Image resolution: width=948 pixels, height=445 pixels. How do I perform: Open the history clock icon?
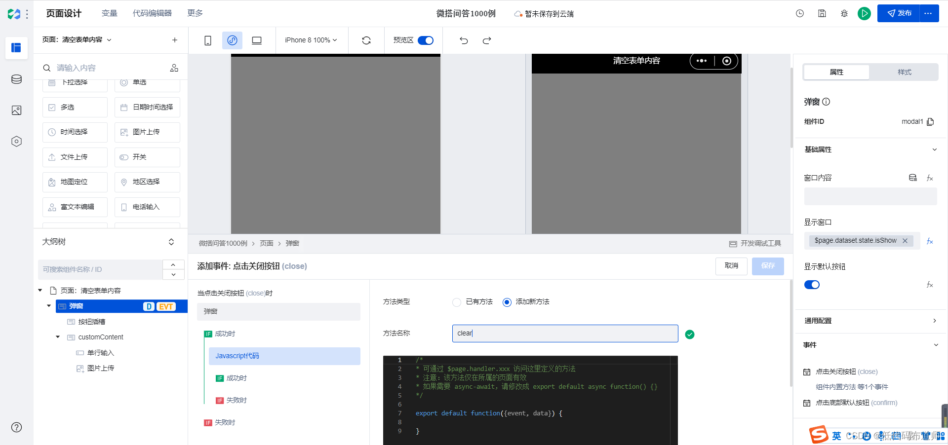[x=800, y=13]
